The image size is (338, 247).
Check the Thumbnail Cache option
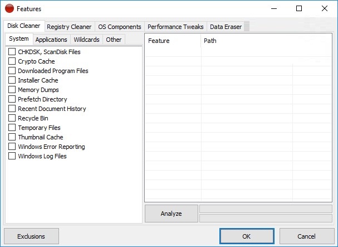tap(12, 137)
